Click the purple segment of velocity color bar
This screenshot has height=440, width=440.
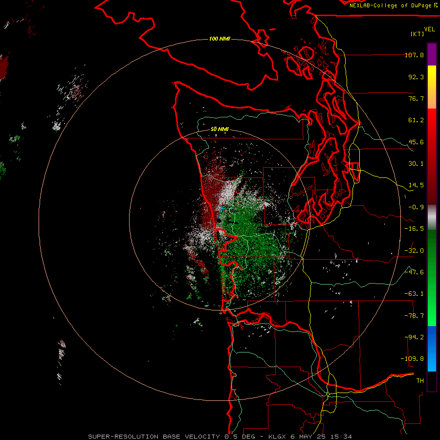[432, 54]
